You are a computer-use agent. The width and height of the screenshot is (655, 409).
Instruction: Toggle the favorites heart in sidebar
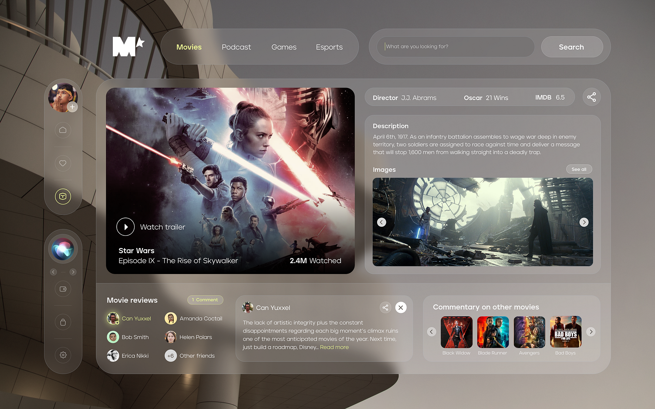click(x=63, y=163)
